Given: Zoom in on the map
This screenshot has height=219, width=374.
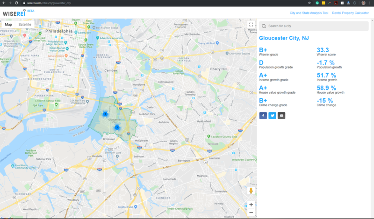Looking at the screenshot, I should [251, 205].
